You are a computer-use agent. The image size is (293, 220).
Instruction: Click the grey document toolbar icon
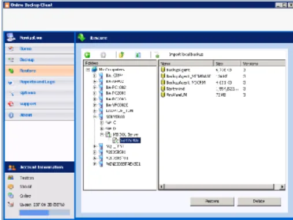pyautogui.click(x=103, y=55)
